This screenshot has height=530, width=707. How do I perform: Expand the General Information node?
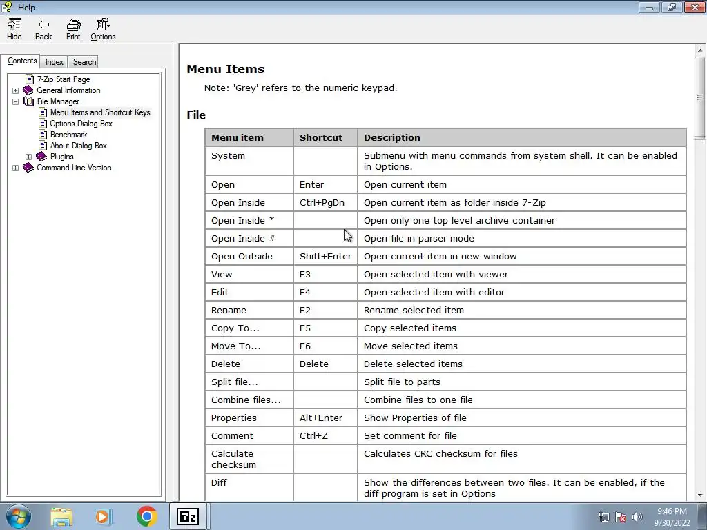15,90
